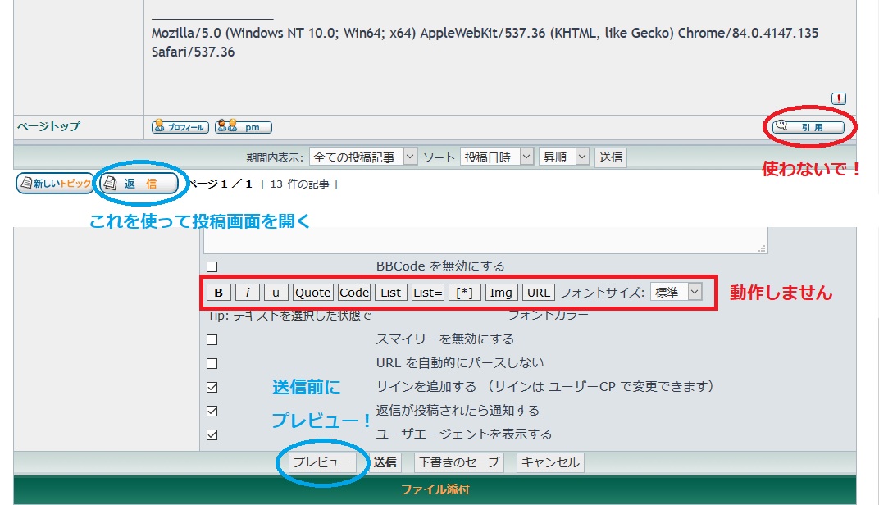This screenshot has width=879, height=505.
Task: Click the red report post icon
Action: (838, 98)
